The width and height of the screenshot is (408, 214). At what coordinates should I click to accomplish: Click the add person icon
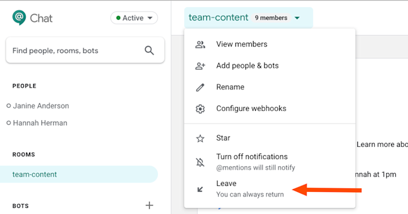200,66
